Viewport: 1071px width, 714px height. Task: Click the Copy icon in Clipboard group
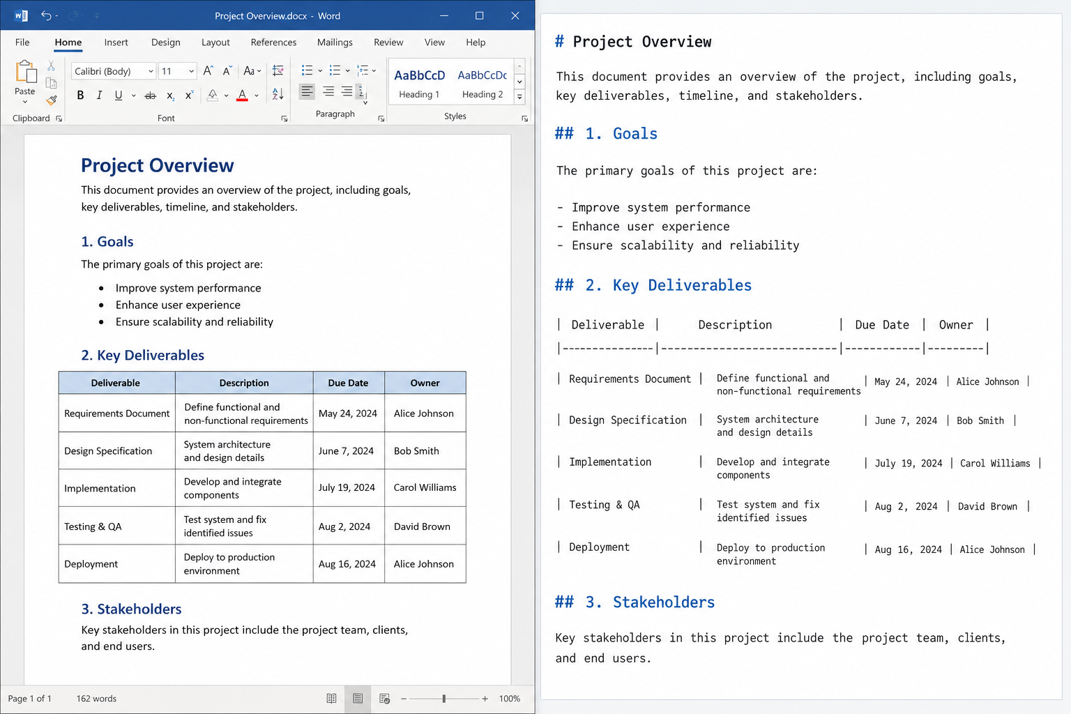click(x=51, y=83)
